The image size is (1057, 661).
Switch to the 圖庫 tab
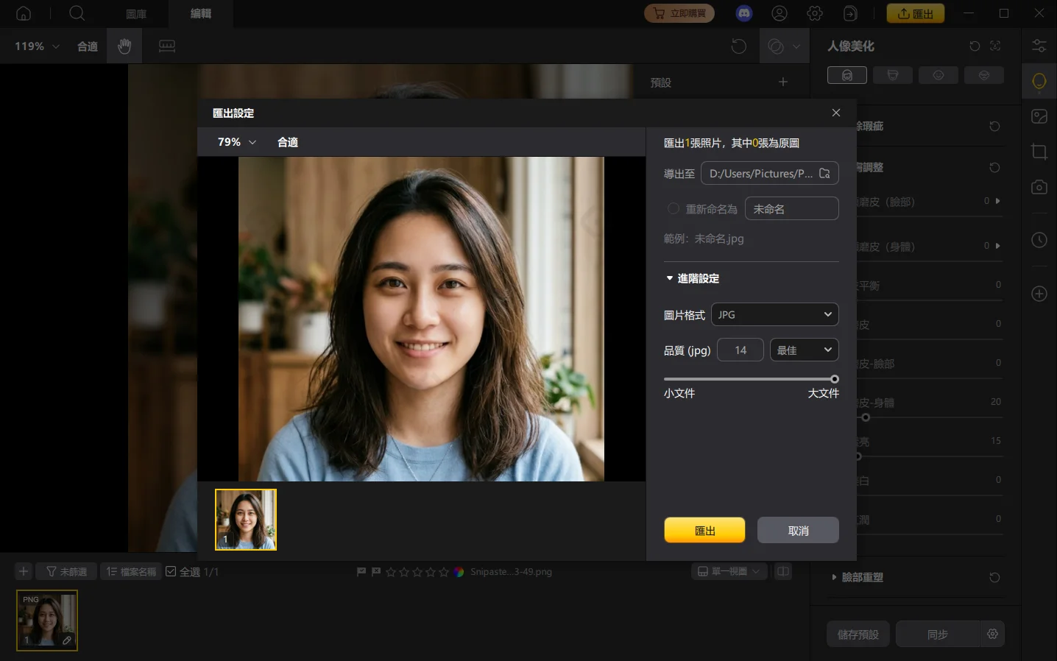click(x=135, y=13)
